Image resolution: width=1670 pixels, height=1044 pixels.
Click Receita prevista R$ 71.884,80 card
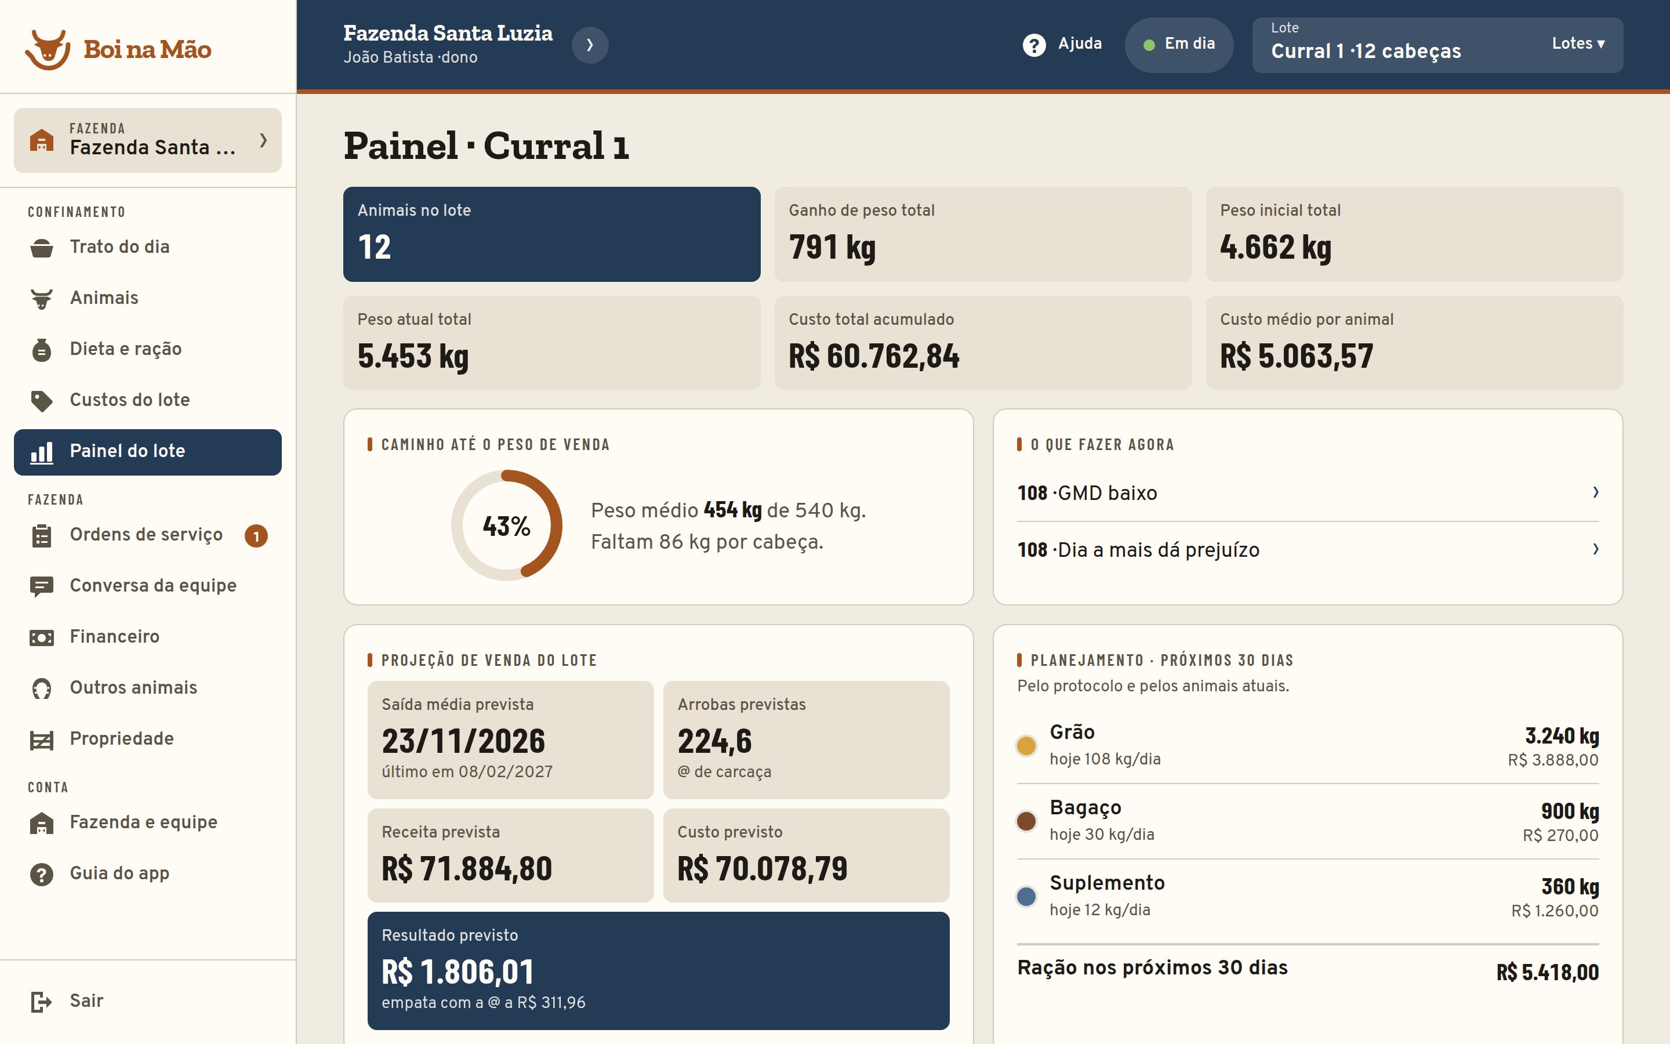tap(510, 855)
